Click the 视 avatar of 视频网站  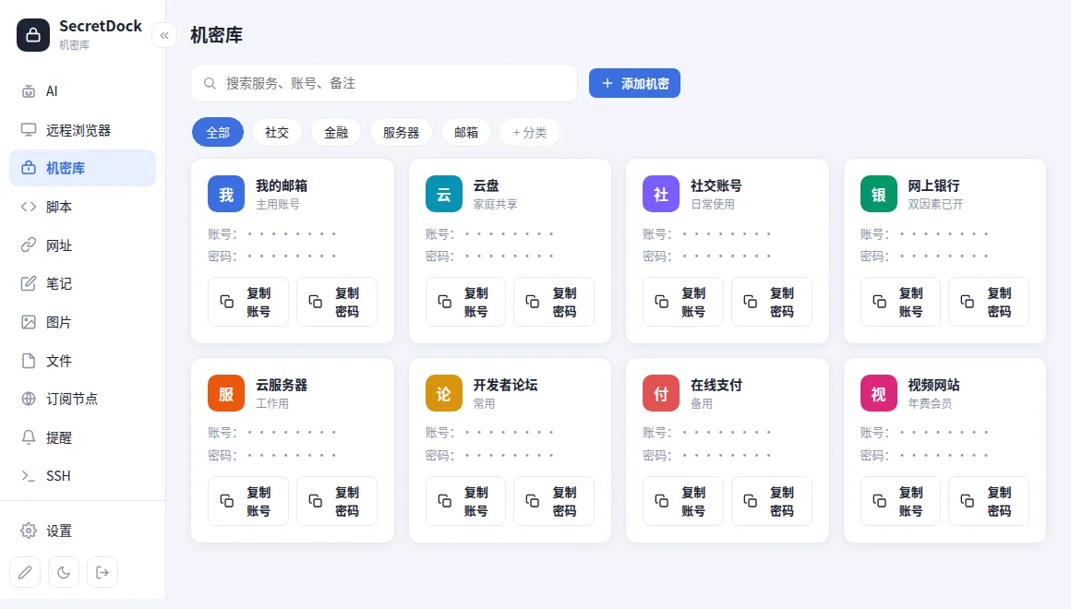click(878, 393)
